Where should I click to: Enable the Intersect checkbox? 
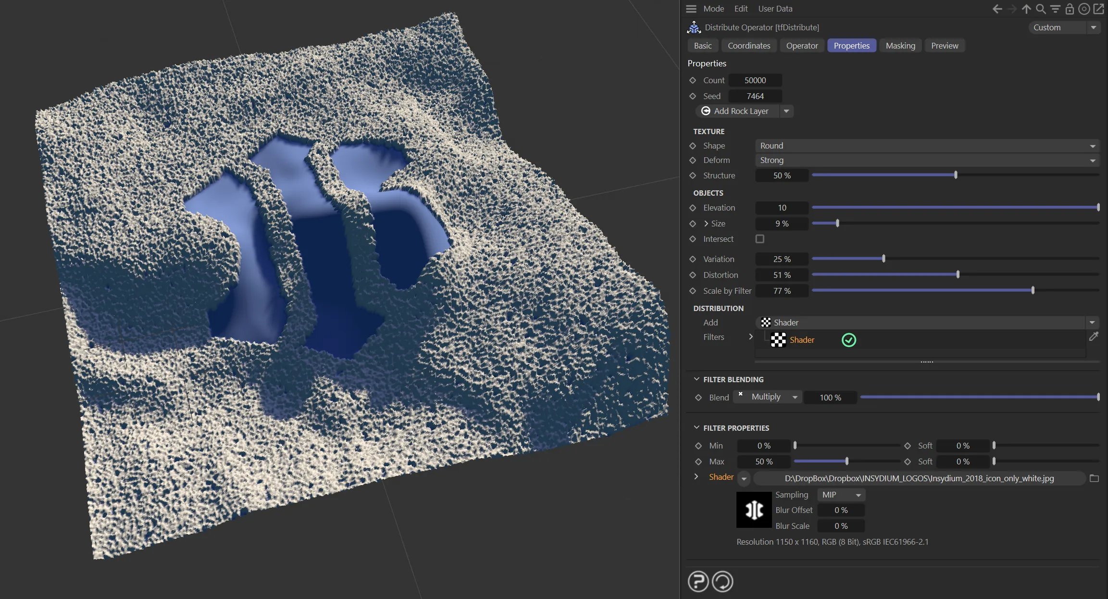(759, 239)
